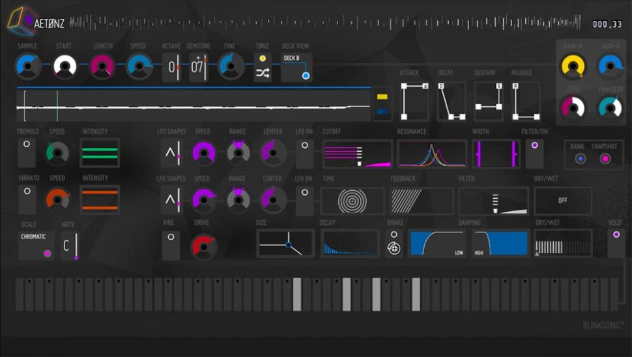Click the SNAPSHOT pink button
632x357 pixels.
point(605,159)
